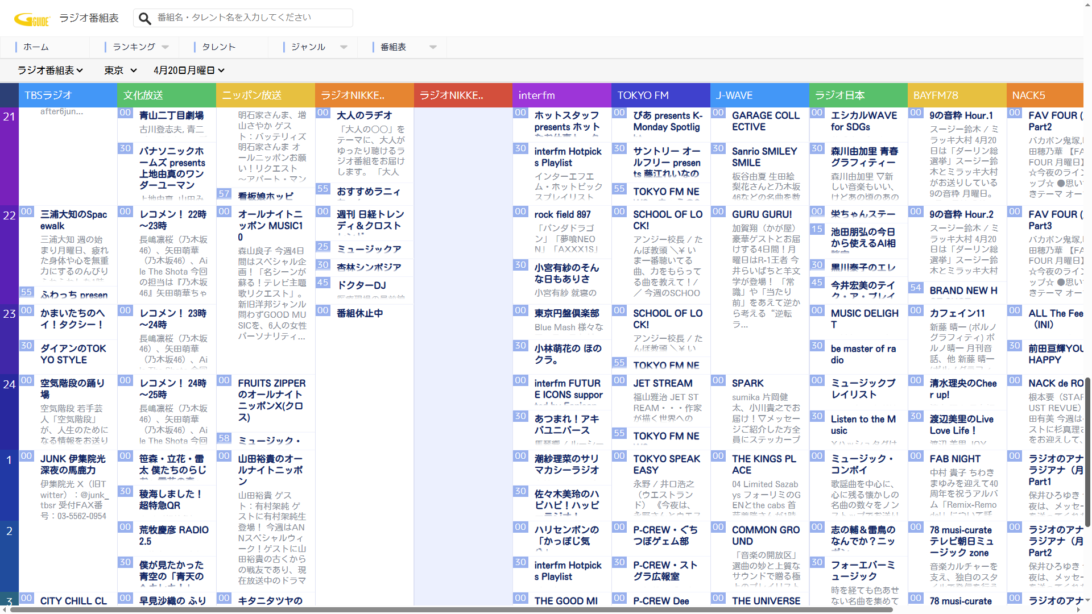Open the JUNK 伊集院光 深夜の馬鹿力 program
Screen dimensions: 1092x614
(x=73, y=464)
